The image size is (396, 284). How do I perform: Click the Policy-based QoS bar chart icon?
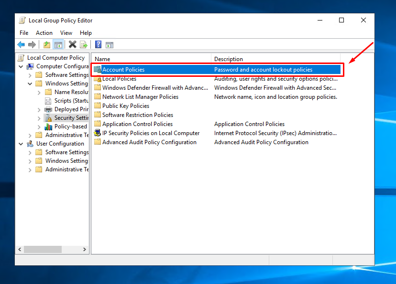click(x=48, y=126)
